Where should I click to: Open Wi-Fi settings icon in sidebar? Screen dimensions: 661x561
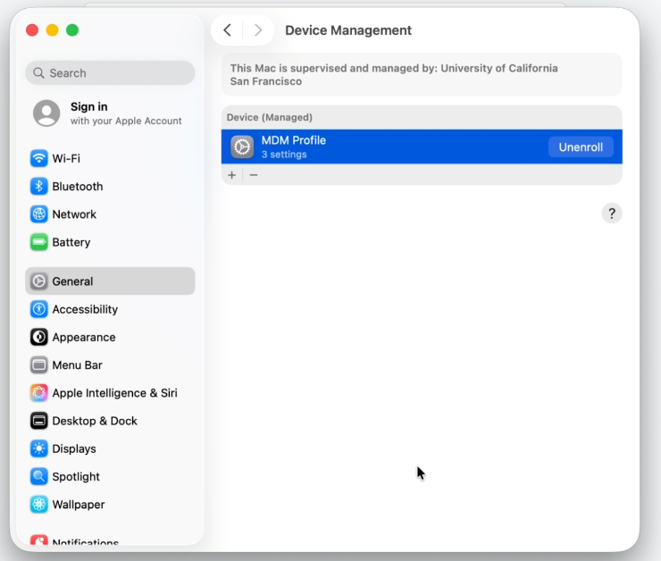38,158
